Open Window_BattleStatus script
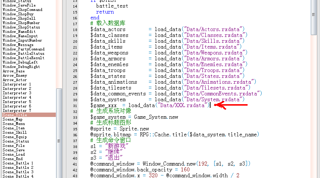Viewport: 320px width, 178px height. [23, 53]
